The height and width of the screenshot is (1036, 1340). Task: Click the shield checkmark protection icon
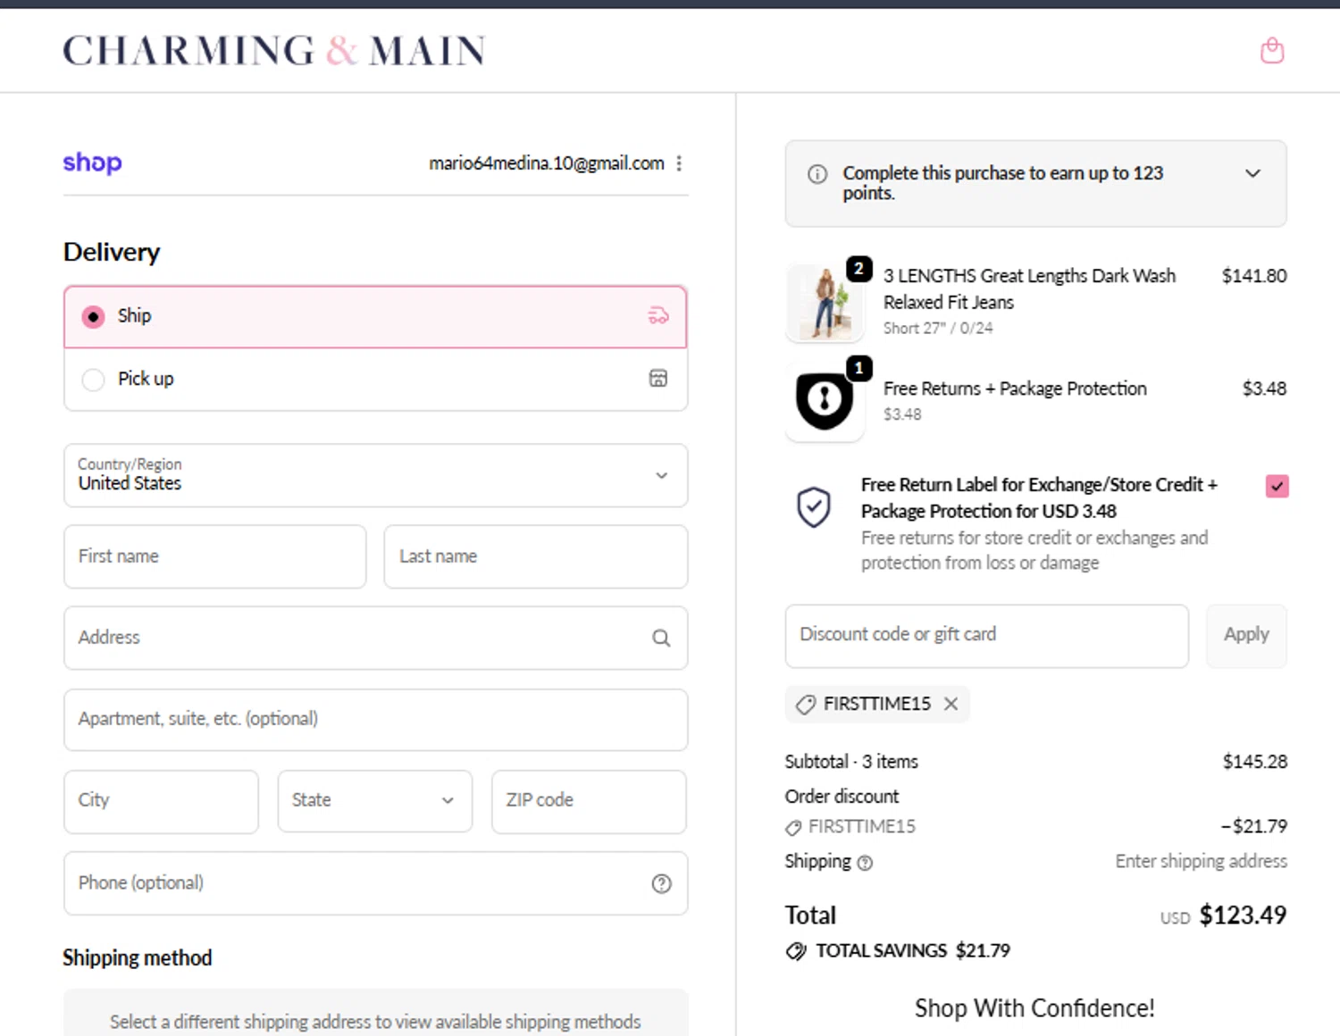(x=814, y=507)
